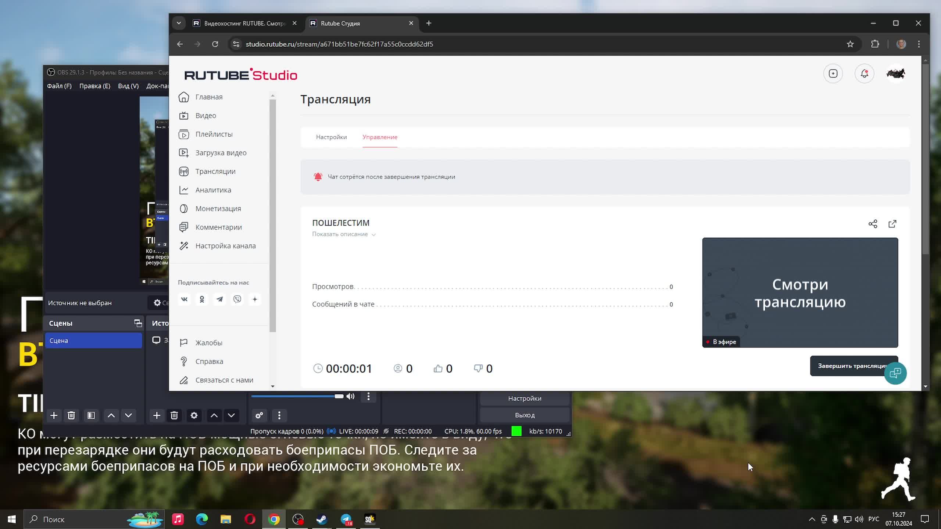Viewport: 941px width, 529px height.
Task: Open the Файл menu in OBS
Action: click(x=59, y=86)
